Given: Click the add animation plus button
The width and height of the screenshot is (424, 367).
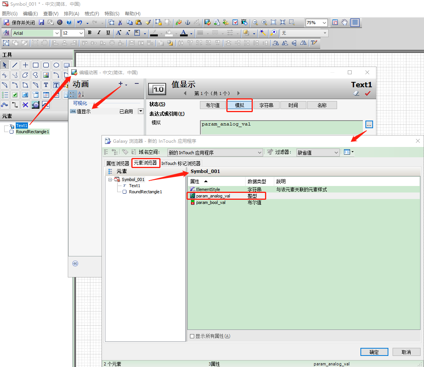Looking at the screenshot, I should click(121, 84).
